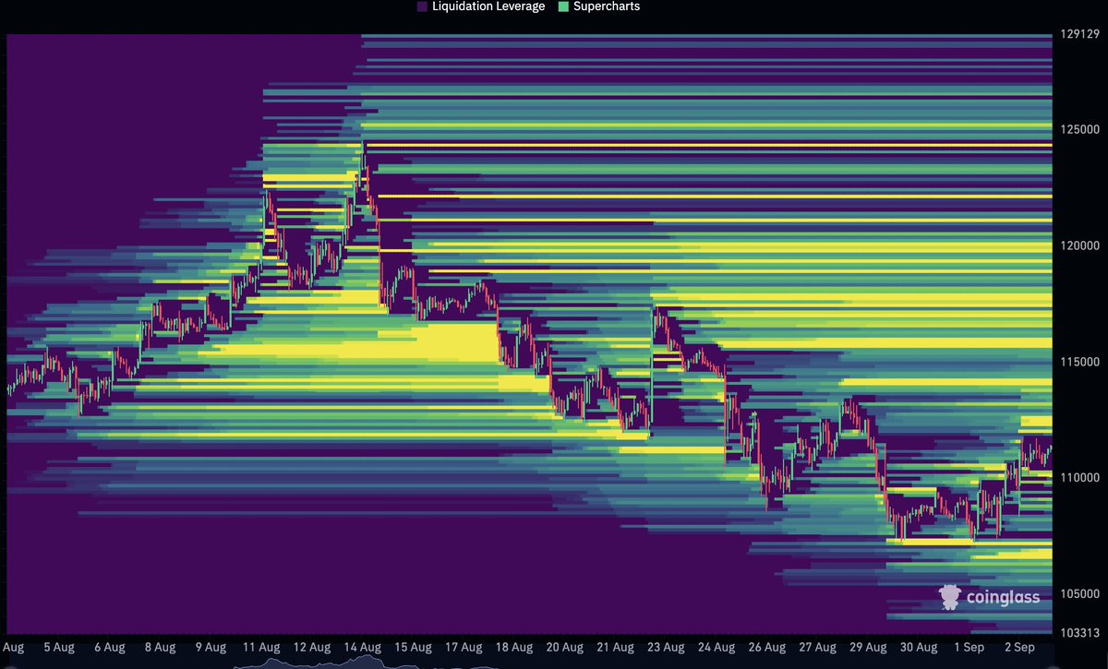
Task: Click the 14 Aug date label
Action: coord(363,647)
